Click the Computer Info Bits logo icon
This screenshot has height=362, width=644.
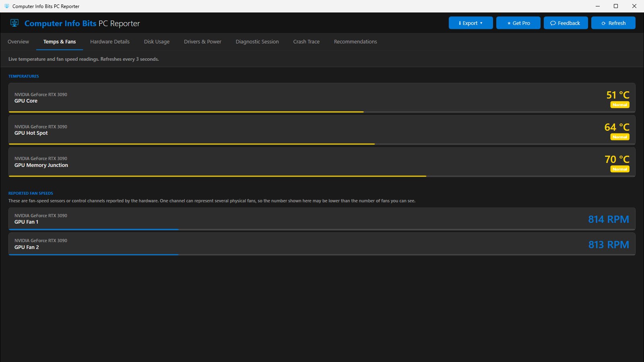click(x=14, y=23)
